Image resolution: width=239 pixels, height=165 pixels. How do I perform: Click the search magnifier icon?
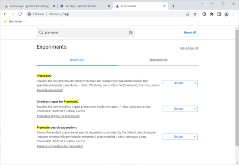(x=41, y=32)
